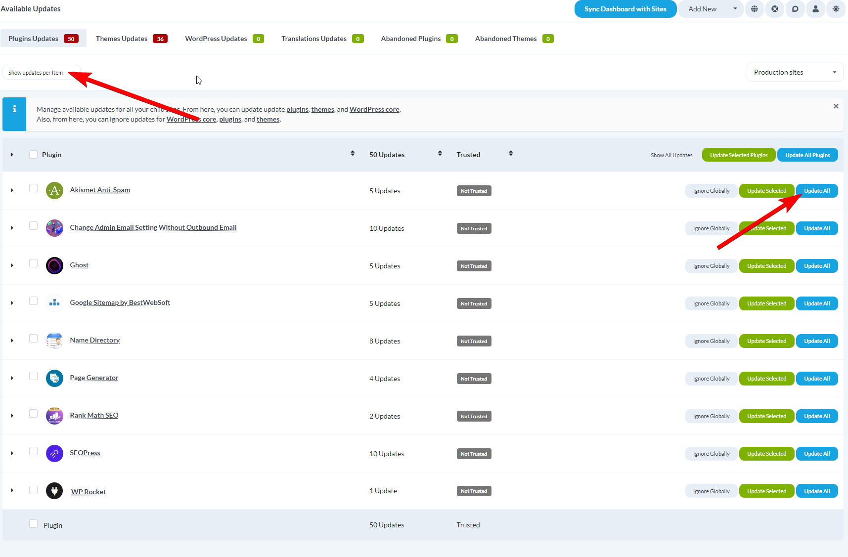Check the Plugin select-all checkbox in header row
The width and height of the screenshot is (848, 557).
coord(33,154)
